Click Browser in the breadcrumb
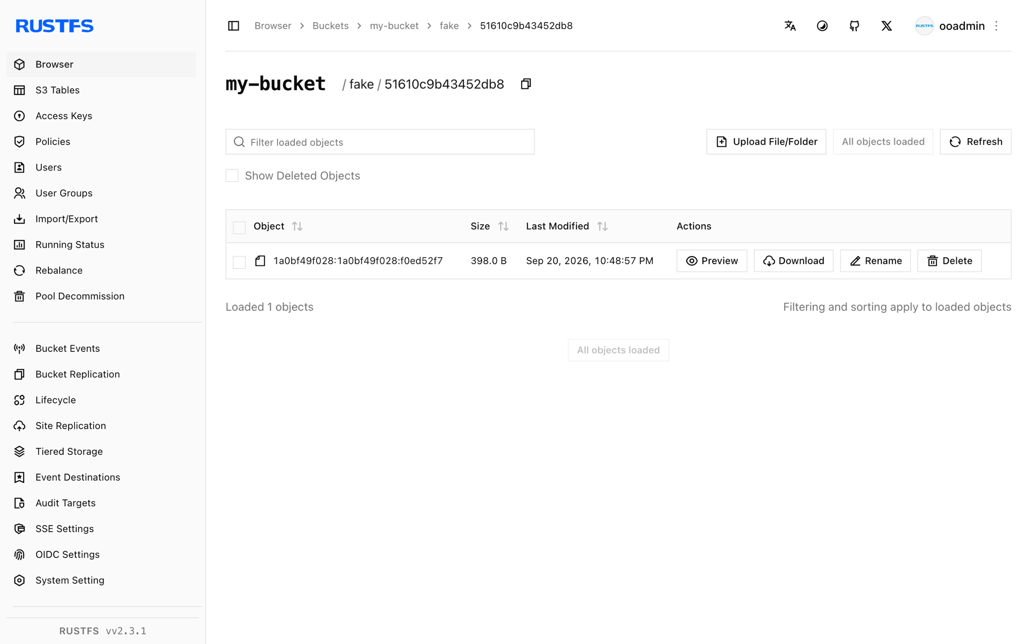The width and height of the screenshot is (1031, 644). [273, 26]
